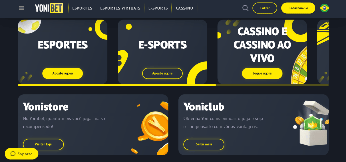Screen dimensions: 346x162
Task: Open the Brazil flag language selector
Action: [x=324, y=8]
